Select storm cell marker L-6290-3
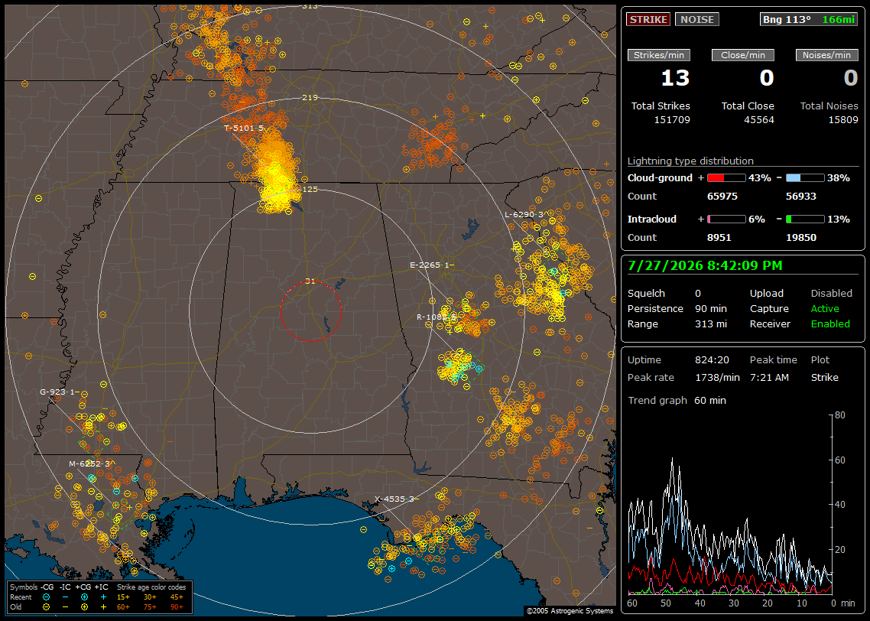 point(524,215)
